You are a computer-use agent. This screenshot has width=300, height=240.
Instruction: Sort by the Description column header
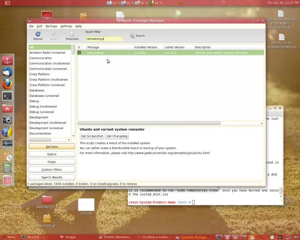click(x=229, y=47)
